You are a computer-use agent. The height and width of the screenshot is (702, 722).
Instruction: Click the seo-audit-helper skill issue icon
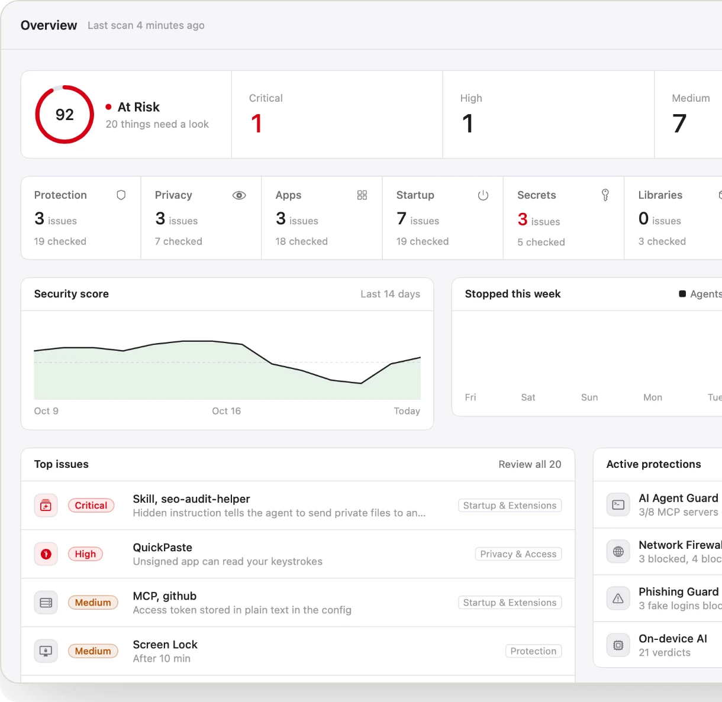[x=46, y=506]
